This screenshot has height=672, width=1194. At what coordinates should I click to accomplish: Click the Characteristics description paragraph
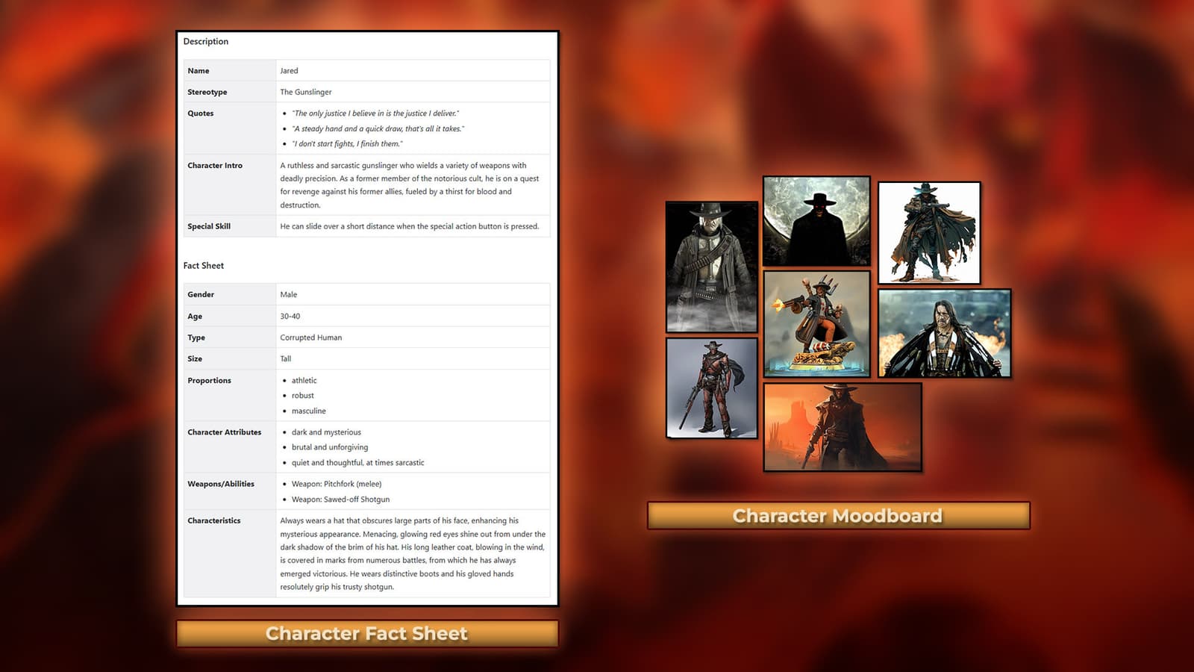coord(413,554)
